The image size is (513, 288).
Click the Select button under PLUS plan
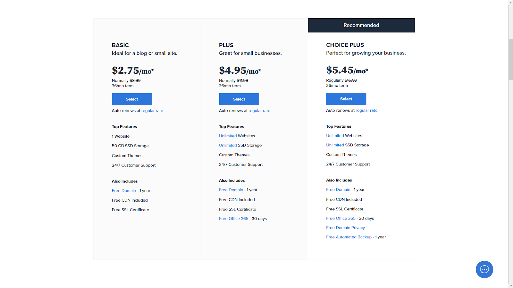(x=239, y=99)
